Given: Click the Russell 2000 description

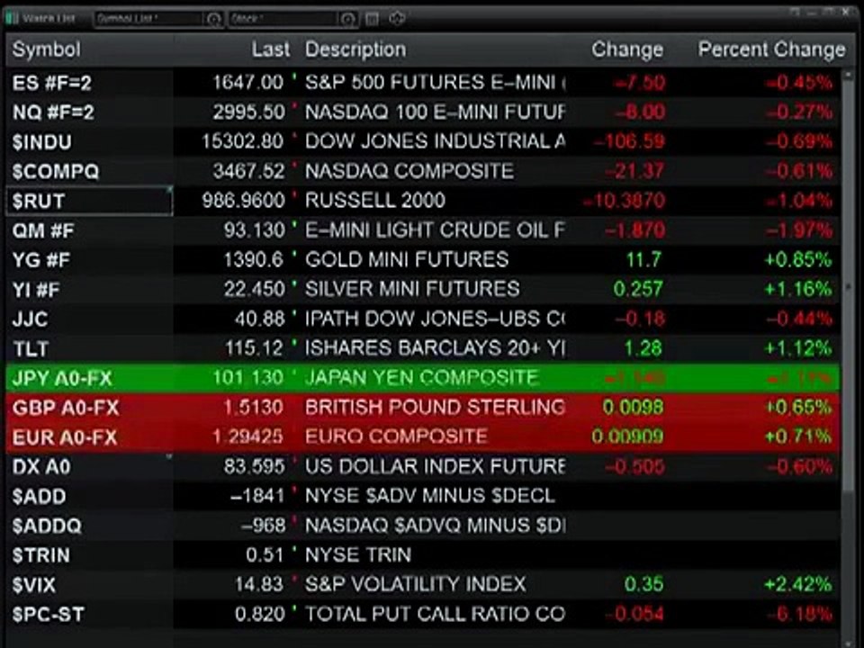Looking at the screenshot, I should coord(374,201).
